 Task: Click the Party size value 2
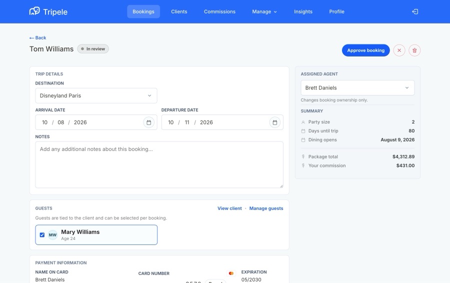(413, 122)
